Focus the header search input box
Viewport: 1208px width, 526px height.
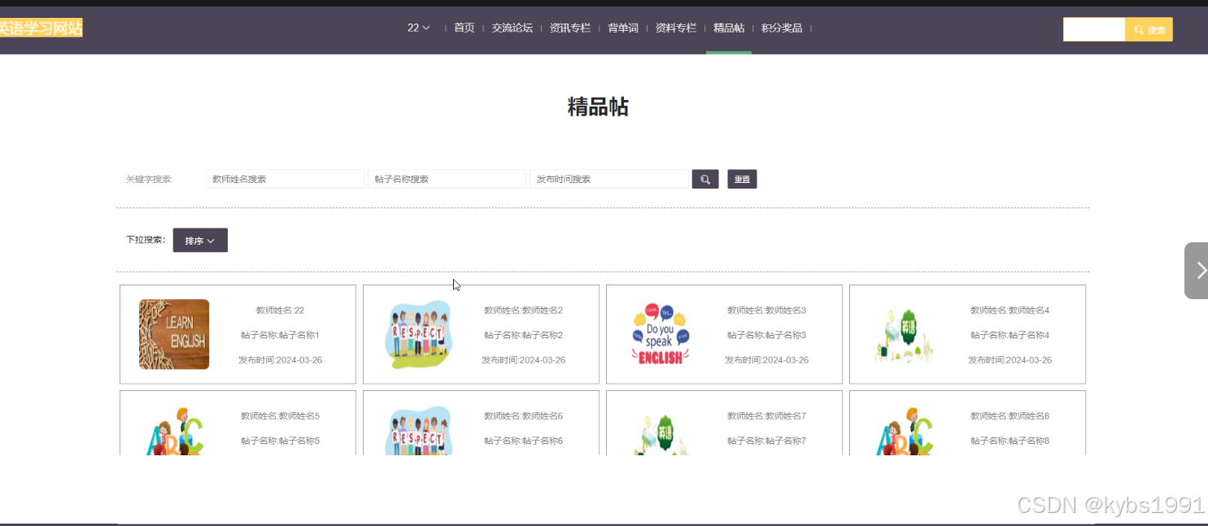[1094, 29]
